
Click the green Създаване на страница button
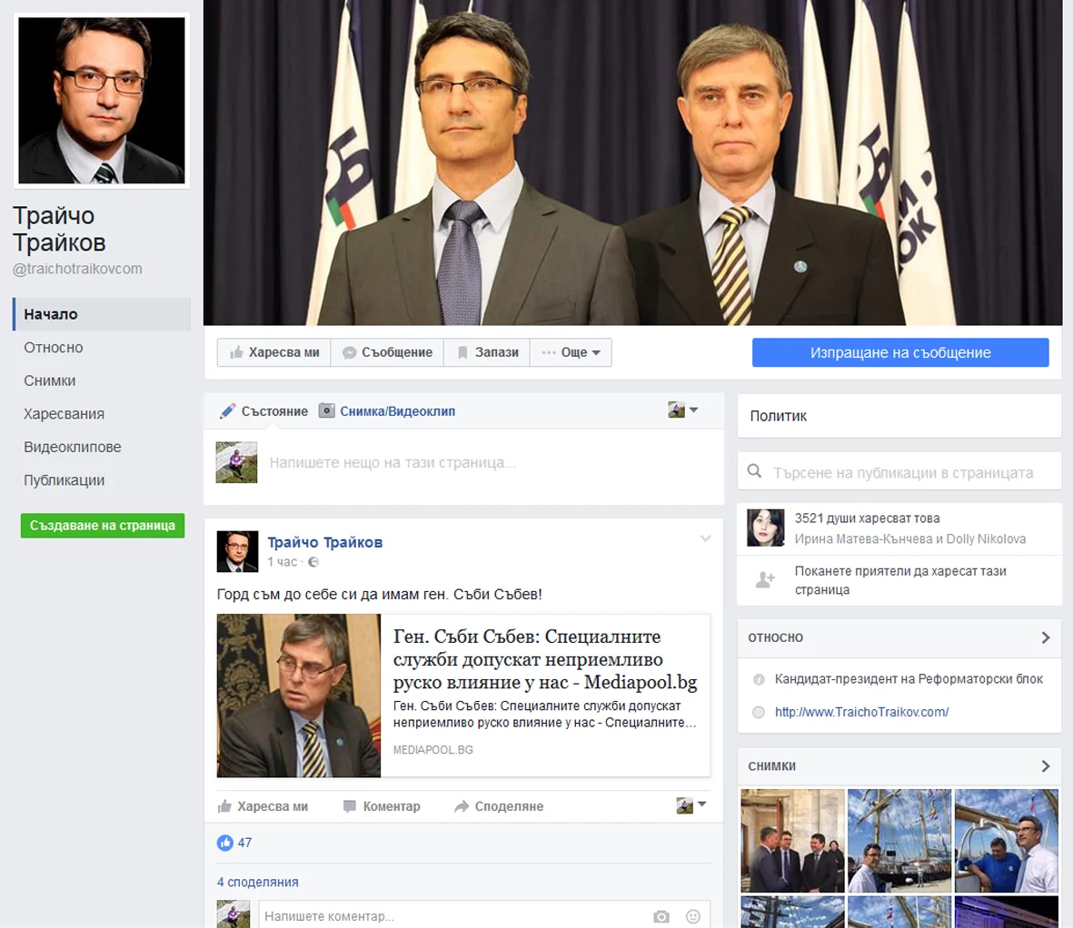(x=103, y=525)
